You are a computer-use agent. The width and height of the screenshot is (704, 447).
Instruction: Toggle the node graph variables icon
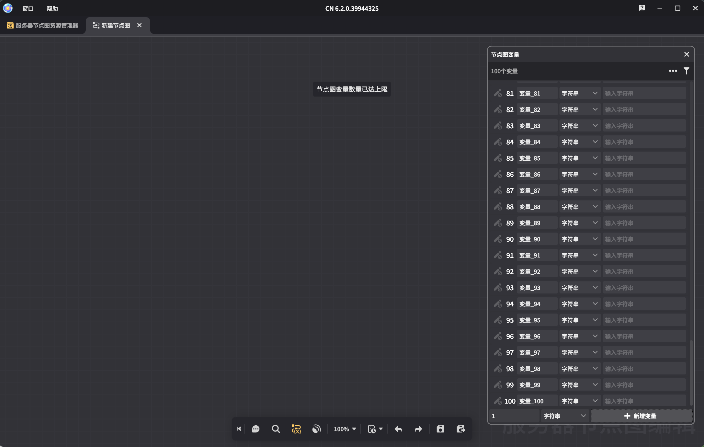point(296,429)
